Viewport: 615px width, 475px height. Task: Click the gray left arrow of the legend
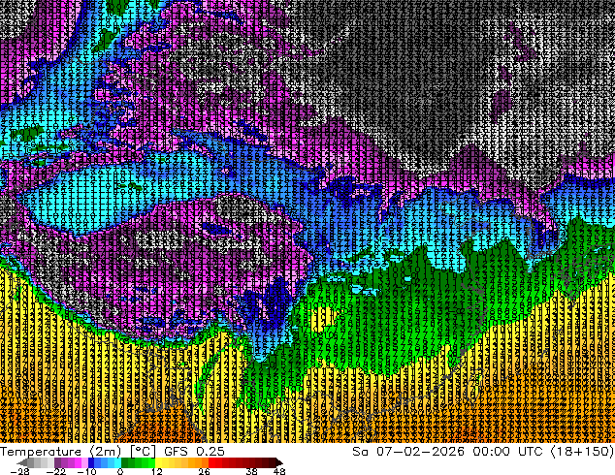click(22, 462)
